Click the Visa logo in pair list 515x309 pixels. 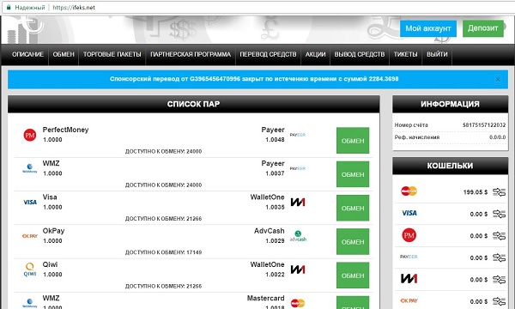coord(30,203)
